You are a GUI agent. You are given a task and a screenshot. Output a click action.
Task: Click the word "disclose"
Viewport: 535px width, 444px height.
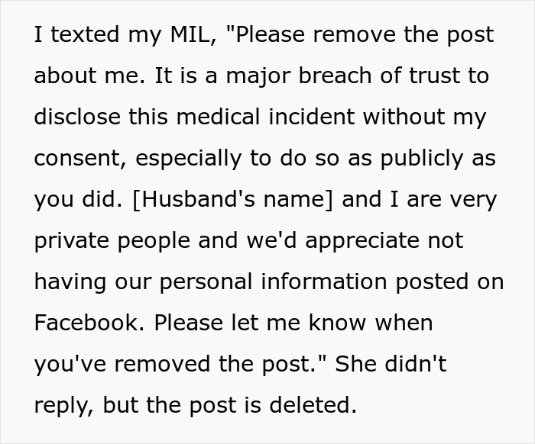[x=75, y=117]
